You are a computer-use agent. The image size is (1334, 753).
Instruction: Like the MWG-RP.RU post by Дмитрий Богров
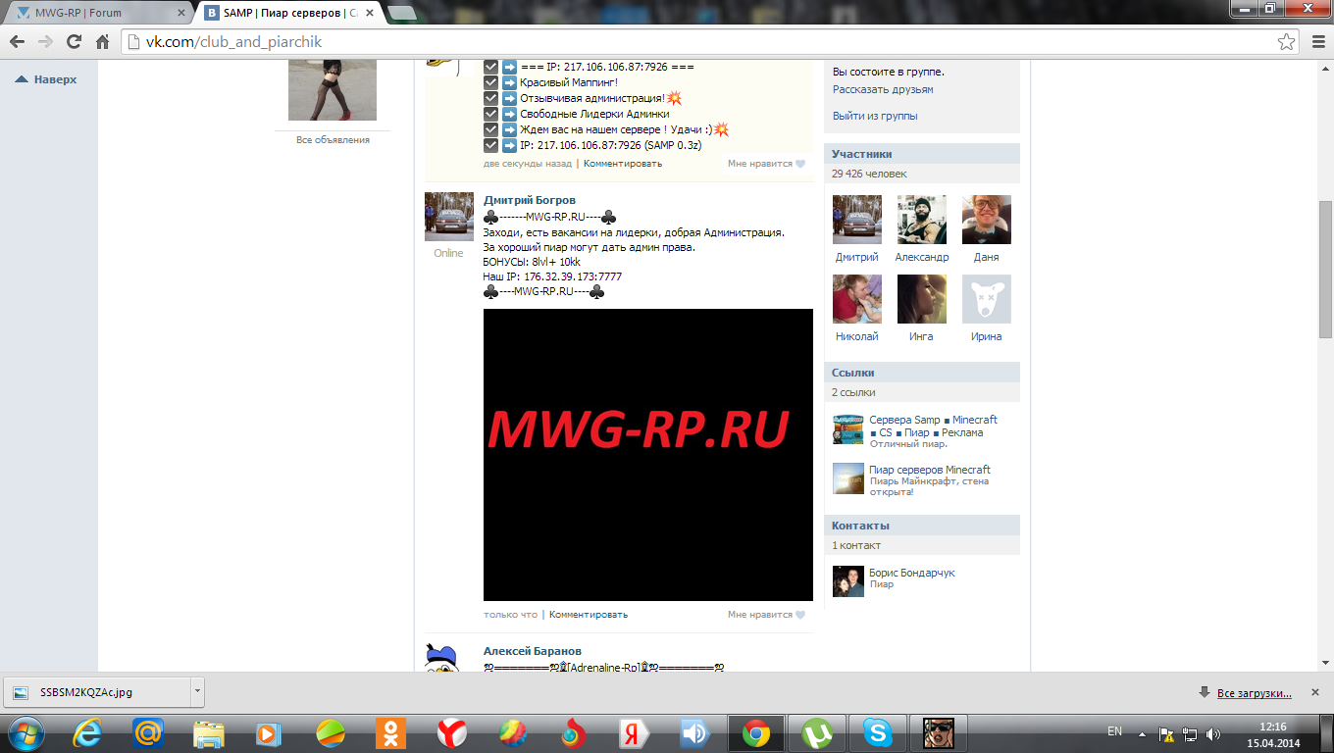pyautogui.click(x=766, y=615)
